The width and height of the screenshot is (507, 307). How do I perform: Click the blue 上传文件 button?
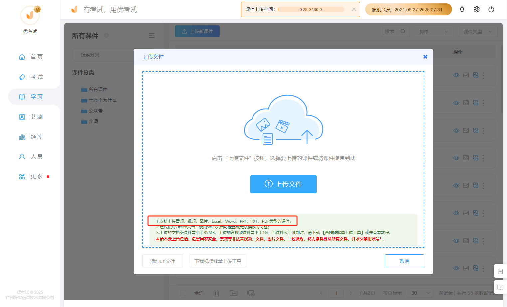pyautogui.click(x=283, y=184)
